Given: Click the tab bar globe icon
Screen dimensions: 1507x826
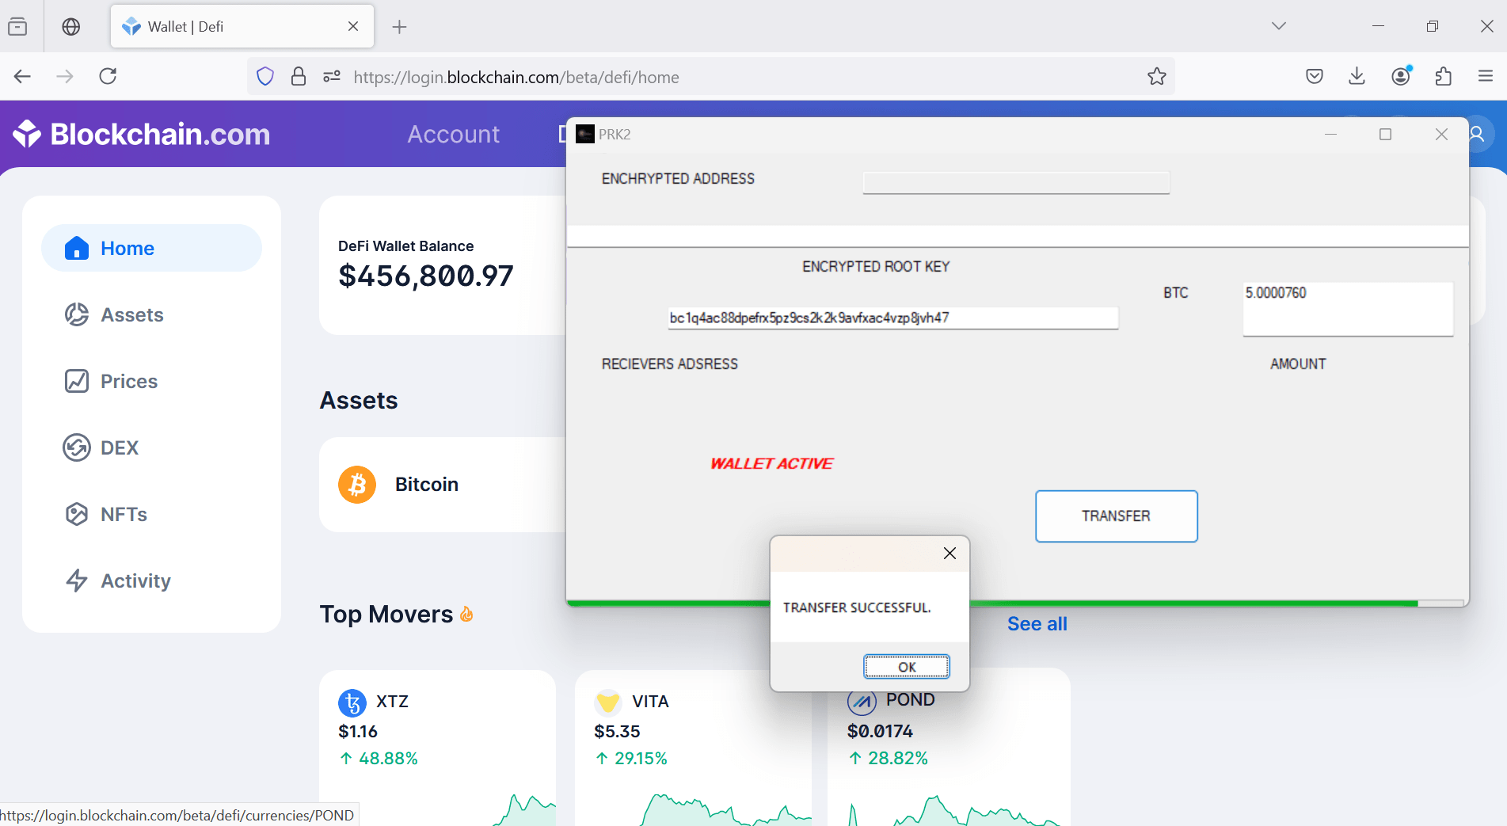Looking at the screenshot, I should coord(71,27).
